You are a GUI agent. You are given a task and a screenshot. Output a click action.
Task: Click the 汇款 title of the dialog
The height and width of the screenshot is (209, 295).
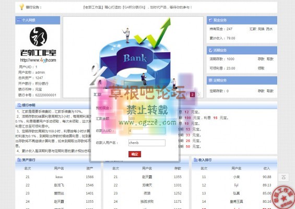[98, 95]
